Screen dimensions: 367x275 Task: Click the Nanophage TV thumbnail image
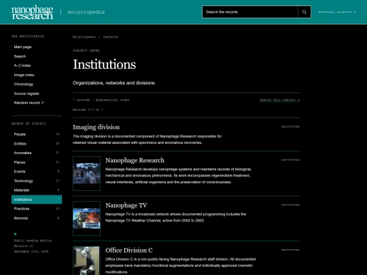point(86,219)
